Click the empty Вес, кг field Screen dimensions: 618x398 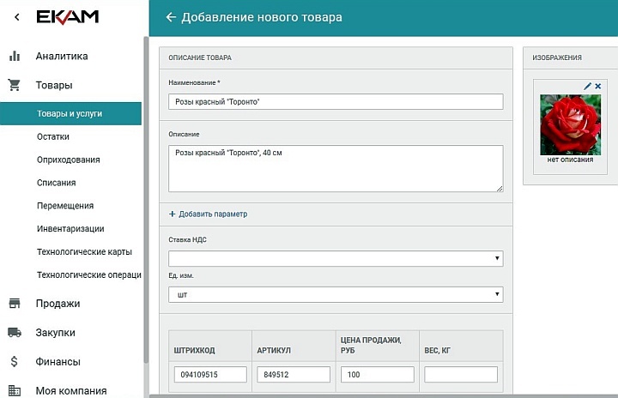click(x=461, y=375)
